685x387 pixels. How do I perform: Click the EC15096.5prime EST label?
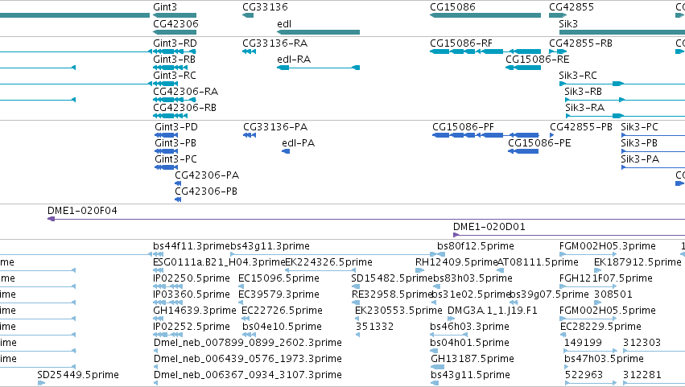point(279,278)
